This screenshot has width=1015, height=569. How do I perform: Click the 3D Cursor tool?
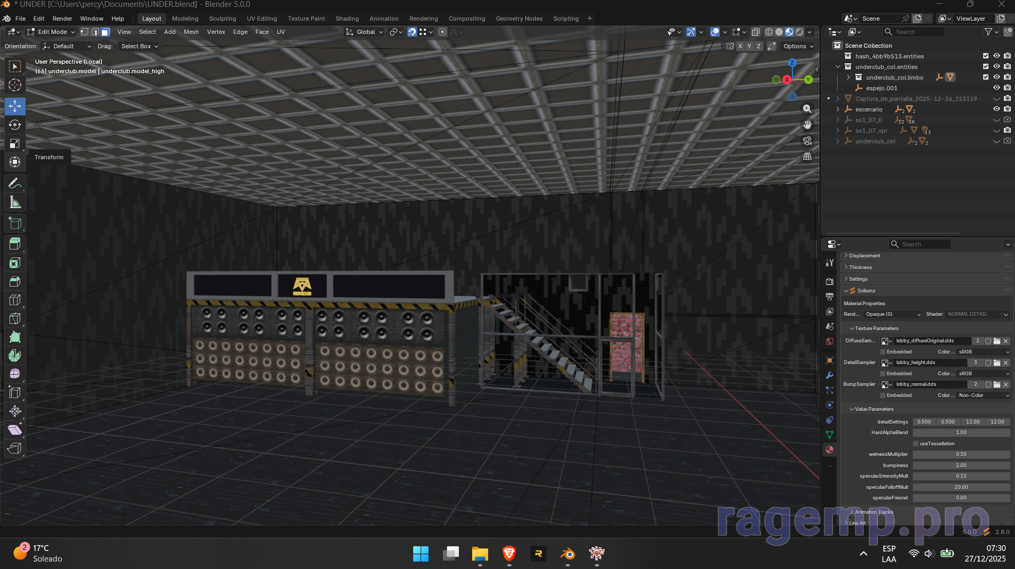(x=15, y=85)
